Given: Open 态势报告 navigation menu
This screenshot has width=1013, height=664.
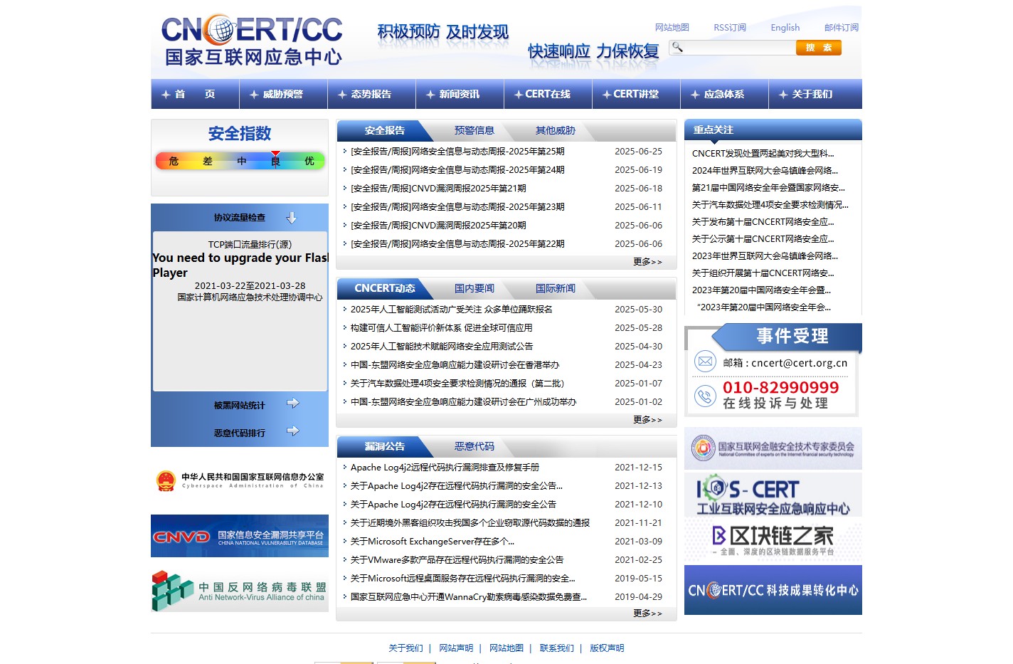Looking at the screenshot, I should point(371,94).
